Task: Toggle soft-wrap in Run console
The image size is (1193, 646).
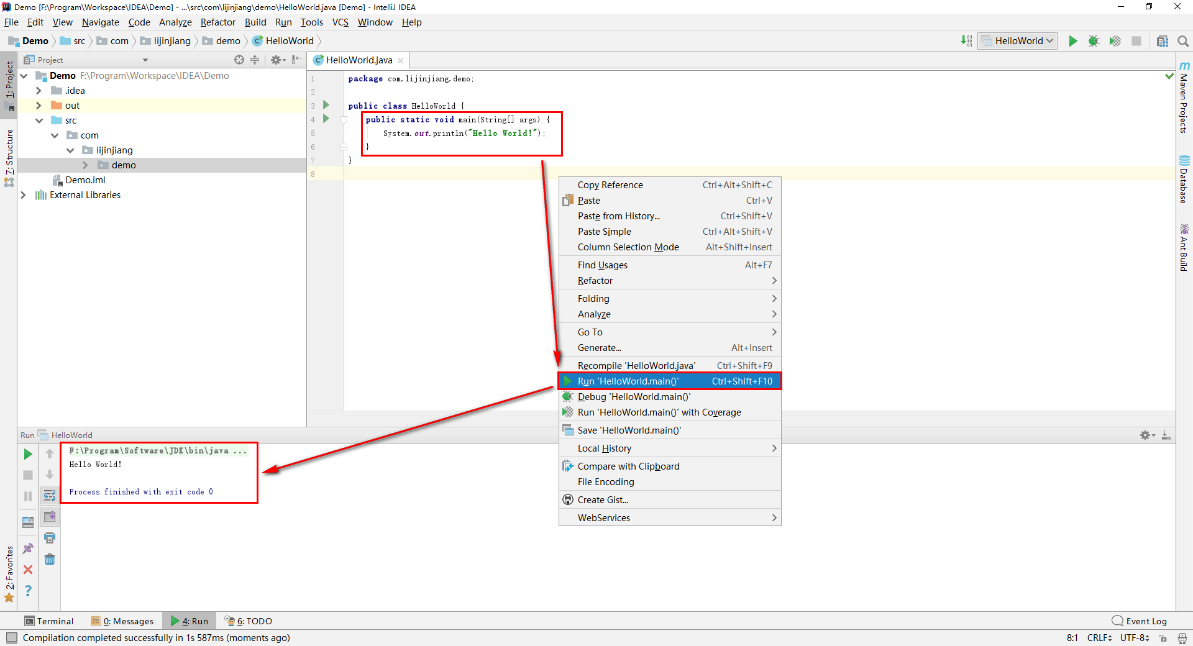Action: pyautogui.click(x=50, y=496)
